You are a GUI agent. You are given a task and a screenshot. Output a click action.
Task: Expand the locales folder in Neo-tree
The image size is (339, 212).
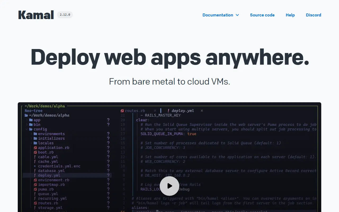click(44, 143)
